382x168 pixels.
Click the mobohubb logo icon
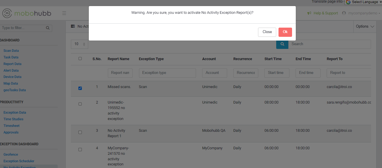[x=7, y=13]
